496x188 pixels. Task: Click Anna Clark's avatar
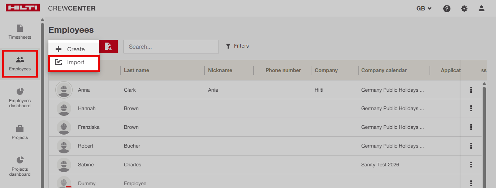(x=64, y=90)
